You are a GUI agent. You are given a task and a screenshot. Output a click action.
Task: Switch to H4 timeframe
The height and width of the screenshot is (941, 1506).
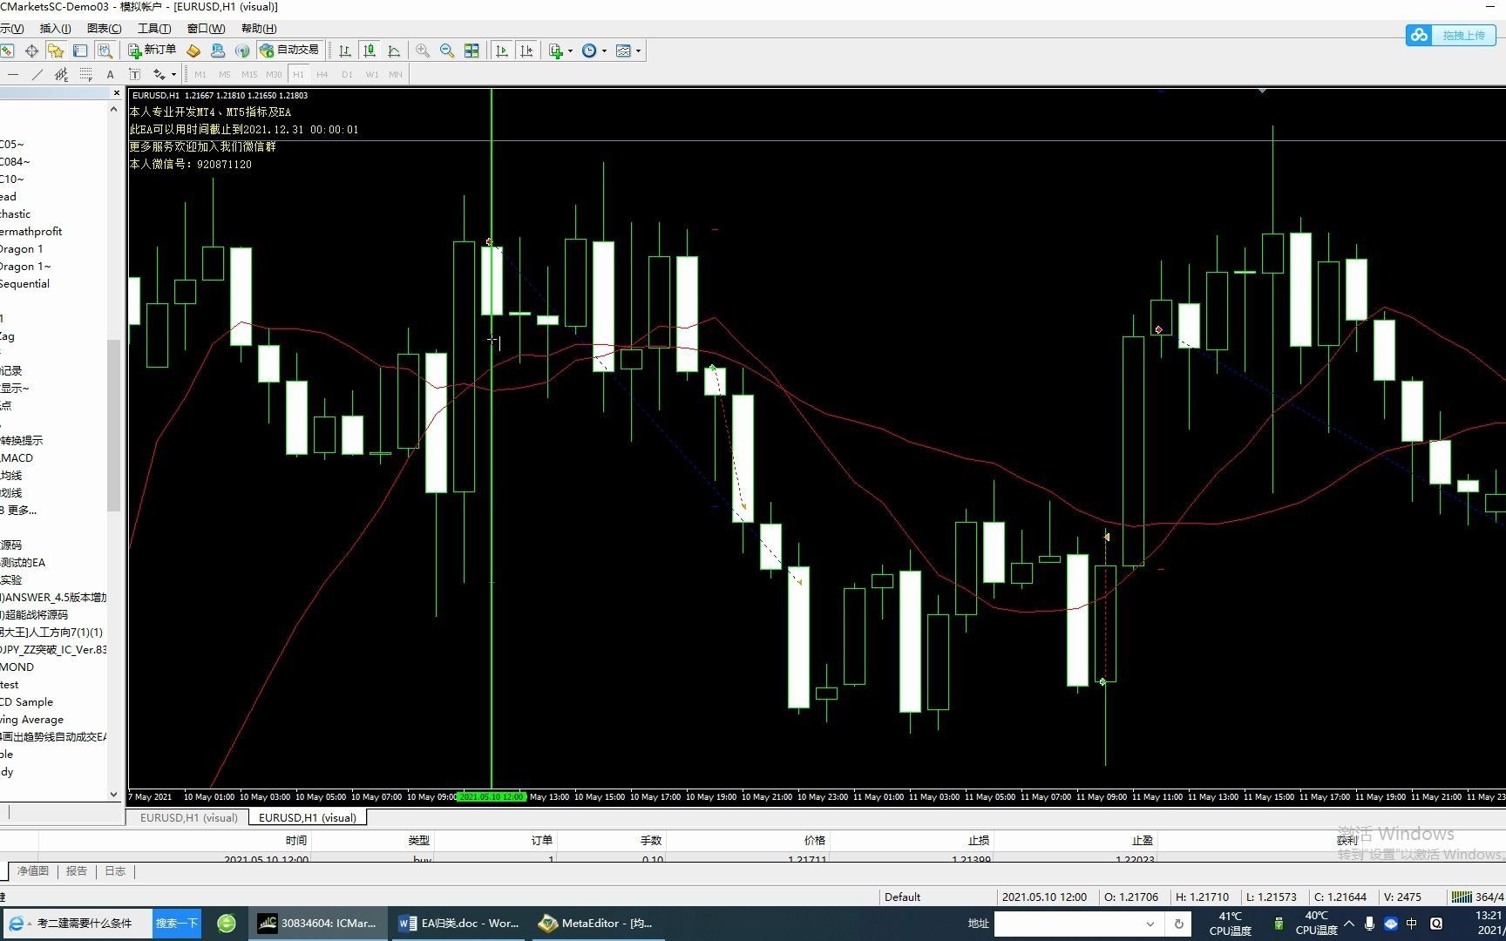[x=322, y=74]
